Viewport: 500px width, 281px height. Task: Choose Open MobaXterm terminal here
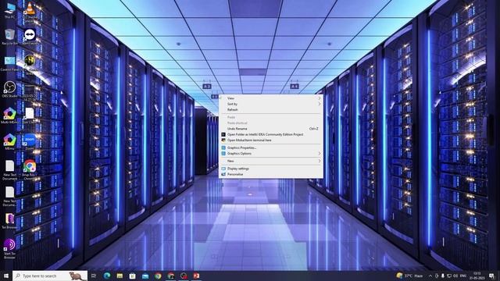[271, 140]
